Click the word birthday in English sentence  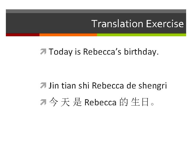point(140,52)
